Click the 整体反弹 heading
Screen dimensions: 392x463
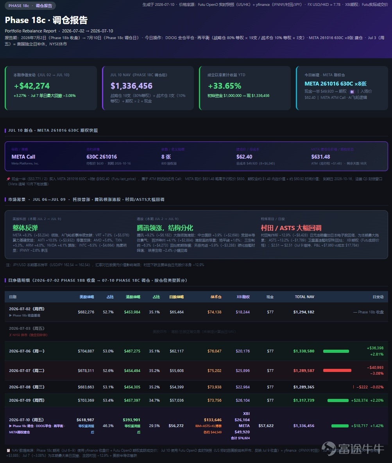[25, 228]
